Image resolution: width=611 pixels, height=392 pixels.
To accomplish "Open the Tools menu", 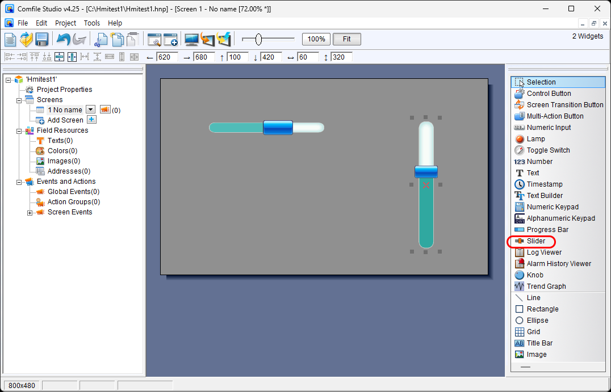I will click(x=91, y=23).
